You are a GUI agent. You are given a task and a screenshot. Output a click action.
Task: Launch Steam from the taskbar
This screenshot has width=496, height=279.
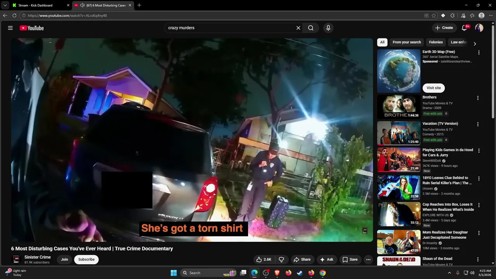[x=300, y=273]
